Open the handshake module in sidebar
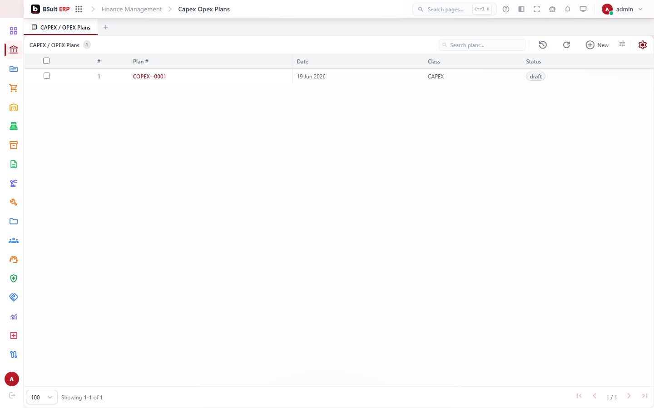 click(14, 297)
